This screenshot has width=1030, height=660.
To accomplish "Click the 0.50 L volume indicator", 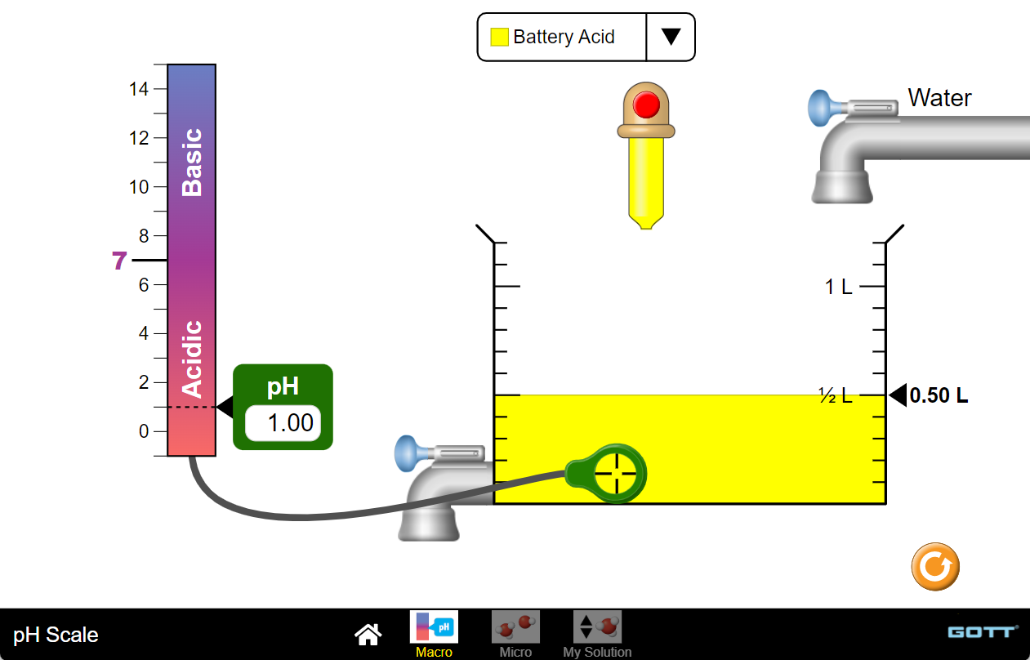I will [x=929, y=395].
